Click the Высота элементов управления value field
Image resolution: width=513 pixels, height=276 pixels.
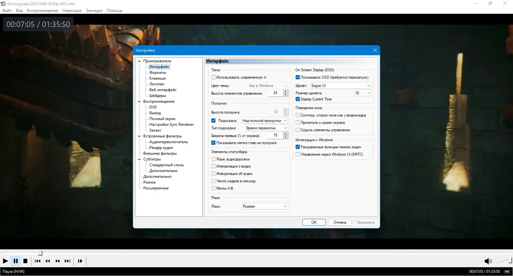pos(275,93)
